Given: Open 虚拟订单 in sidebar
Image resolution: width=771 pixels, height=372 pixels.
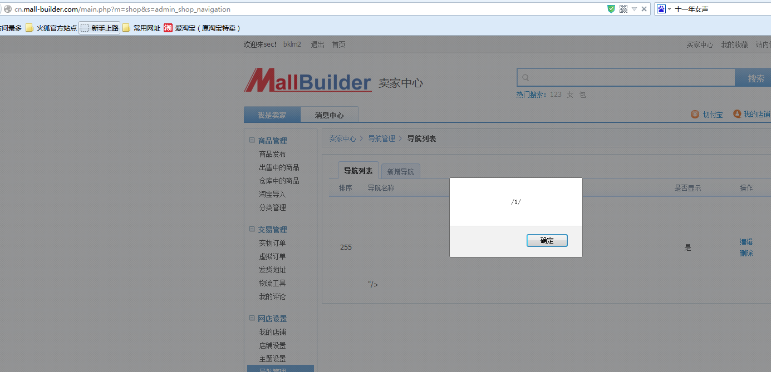Looking at the screenshot, I should pyautogui.click(x=272, y=256).
